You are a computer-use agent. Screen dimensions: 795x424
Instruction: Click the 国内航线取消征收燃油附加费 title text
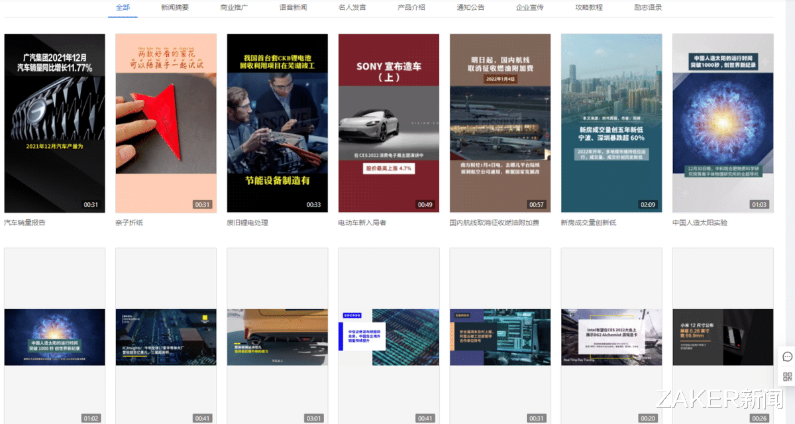coord(494,223)
